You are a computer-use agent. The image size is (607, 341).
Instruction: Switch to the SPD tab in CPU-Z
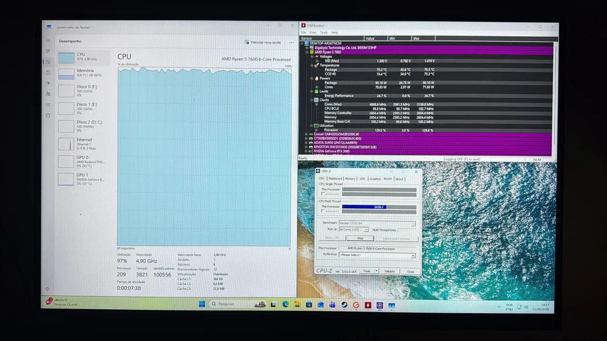tap(362, 179)
